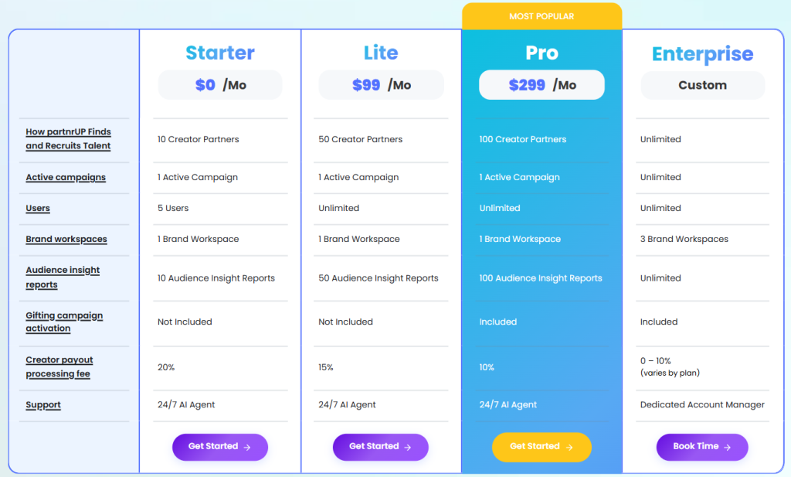Open Gifting campaign activation link
The width and height of the screenshot is (791, 477).
point(64,322)
